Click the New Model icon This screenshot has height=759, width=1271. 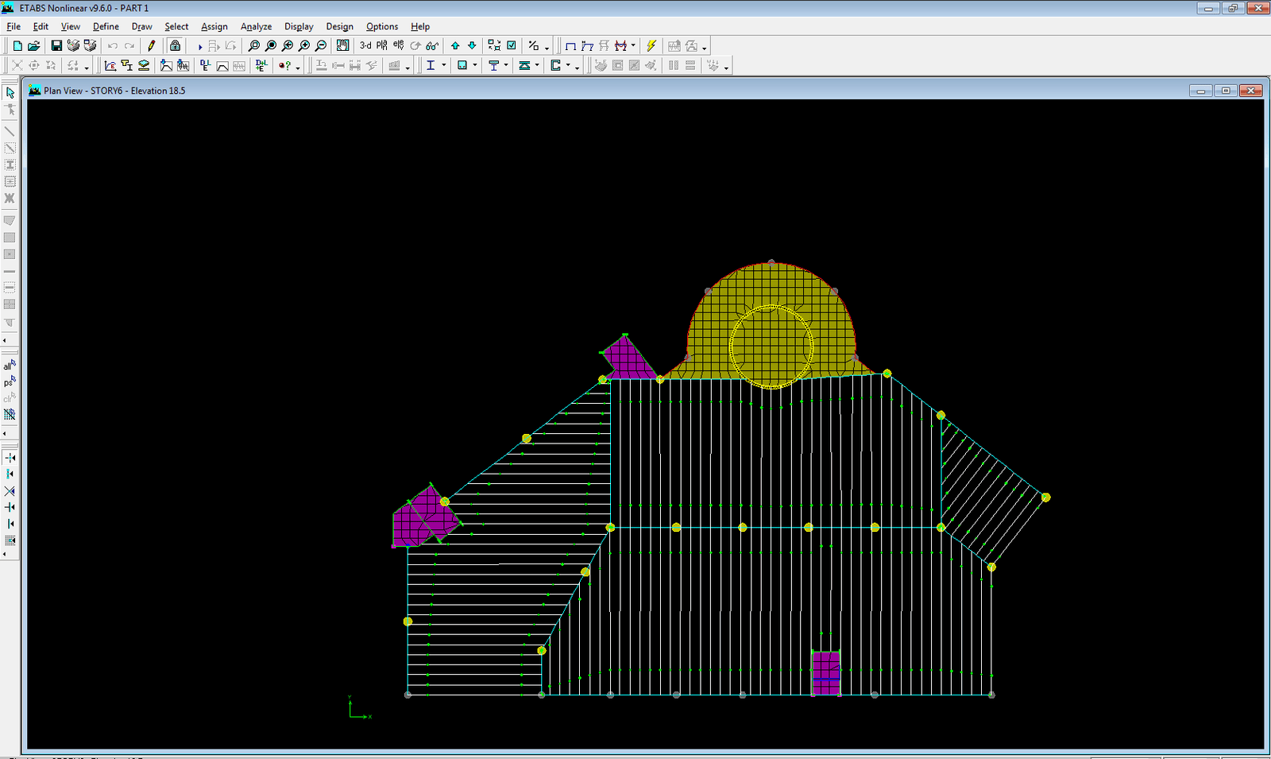[x=17, y=46]
